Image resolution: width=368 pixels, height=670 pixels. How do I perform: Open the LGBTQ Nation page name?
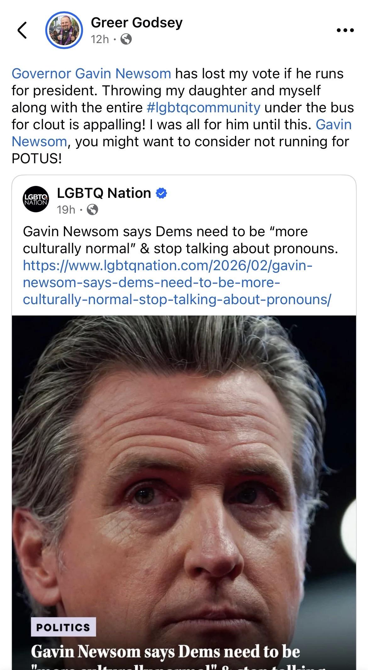click(x=104, y=193)
